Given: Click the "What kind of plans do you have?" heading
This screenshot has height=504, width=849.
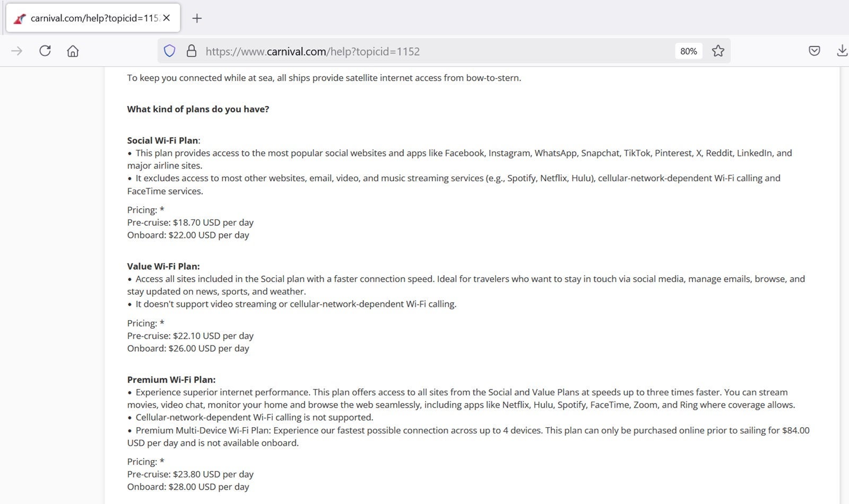Looking at the screenshot, I should point(197,109).
